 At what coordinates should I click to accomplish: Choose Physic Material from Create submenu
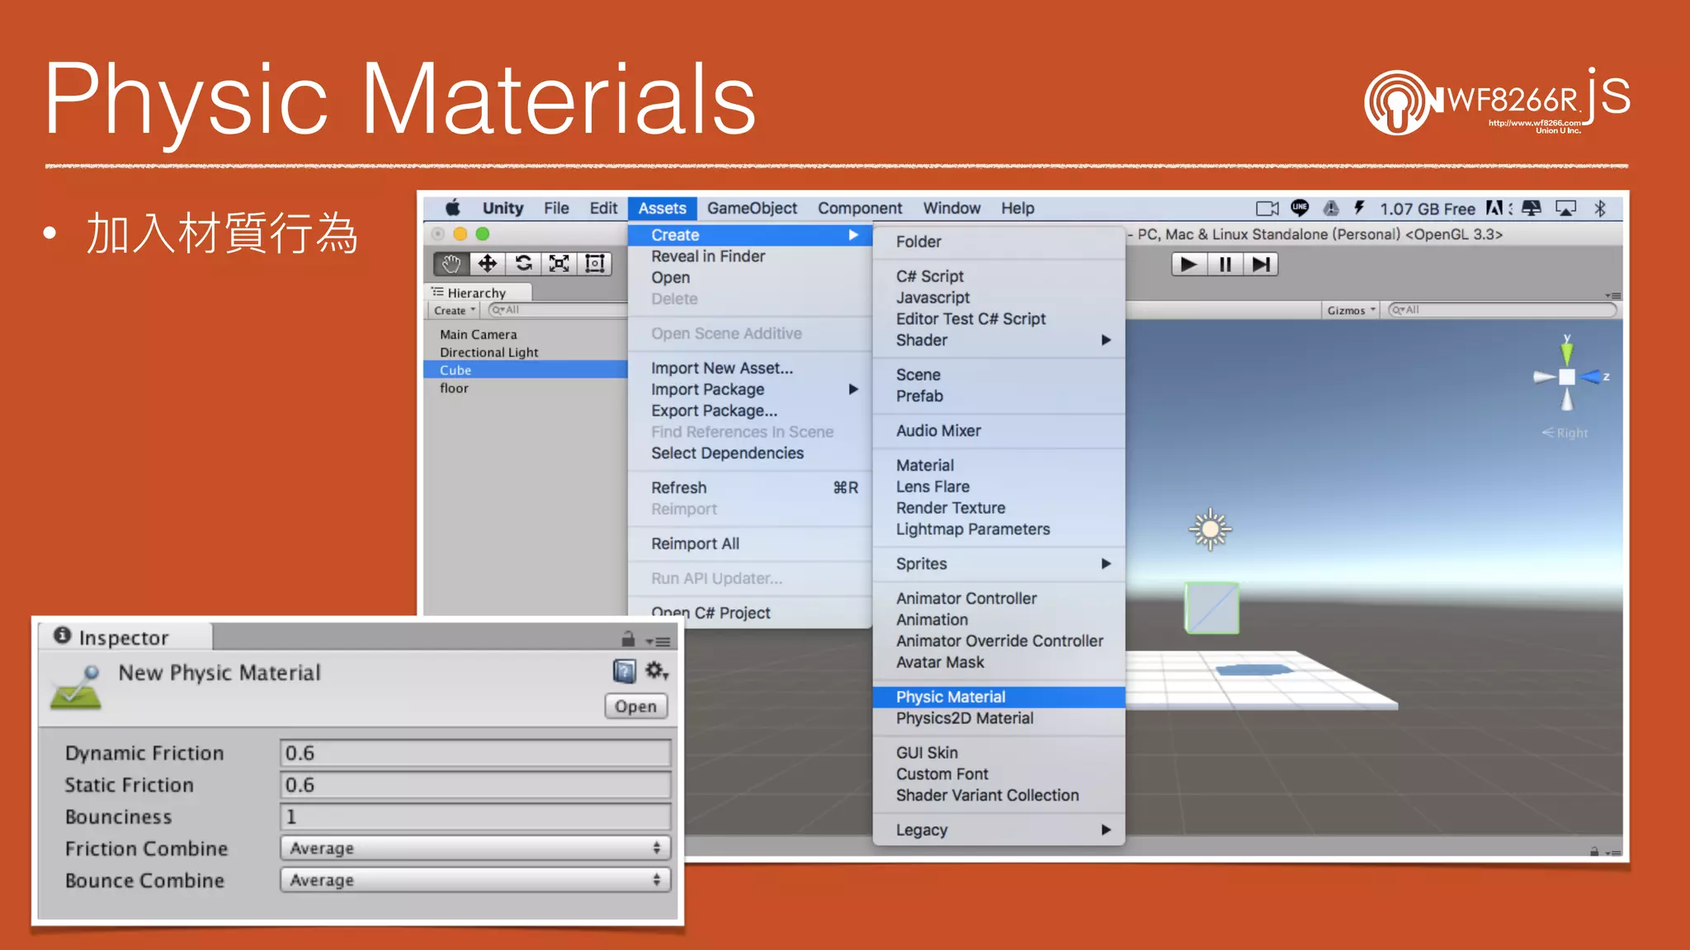click(x=999, y=697)
